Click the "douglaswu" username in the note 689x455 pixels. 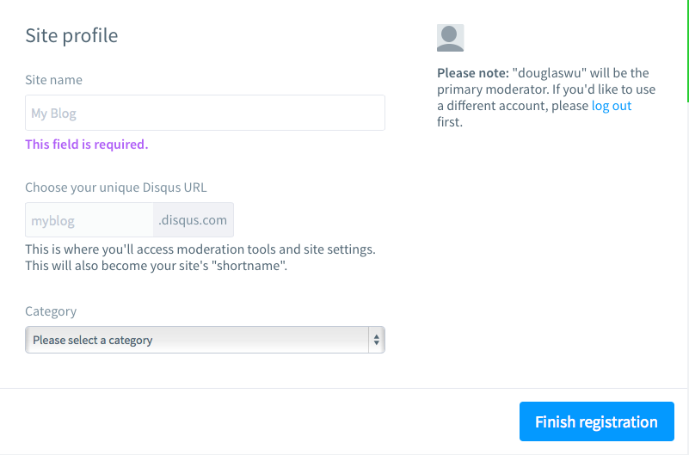pos(550,73)
